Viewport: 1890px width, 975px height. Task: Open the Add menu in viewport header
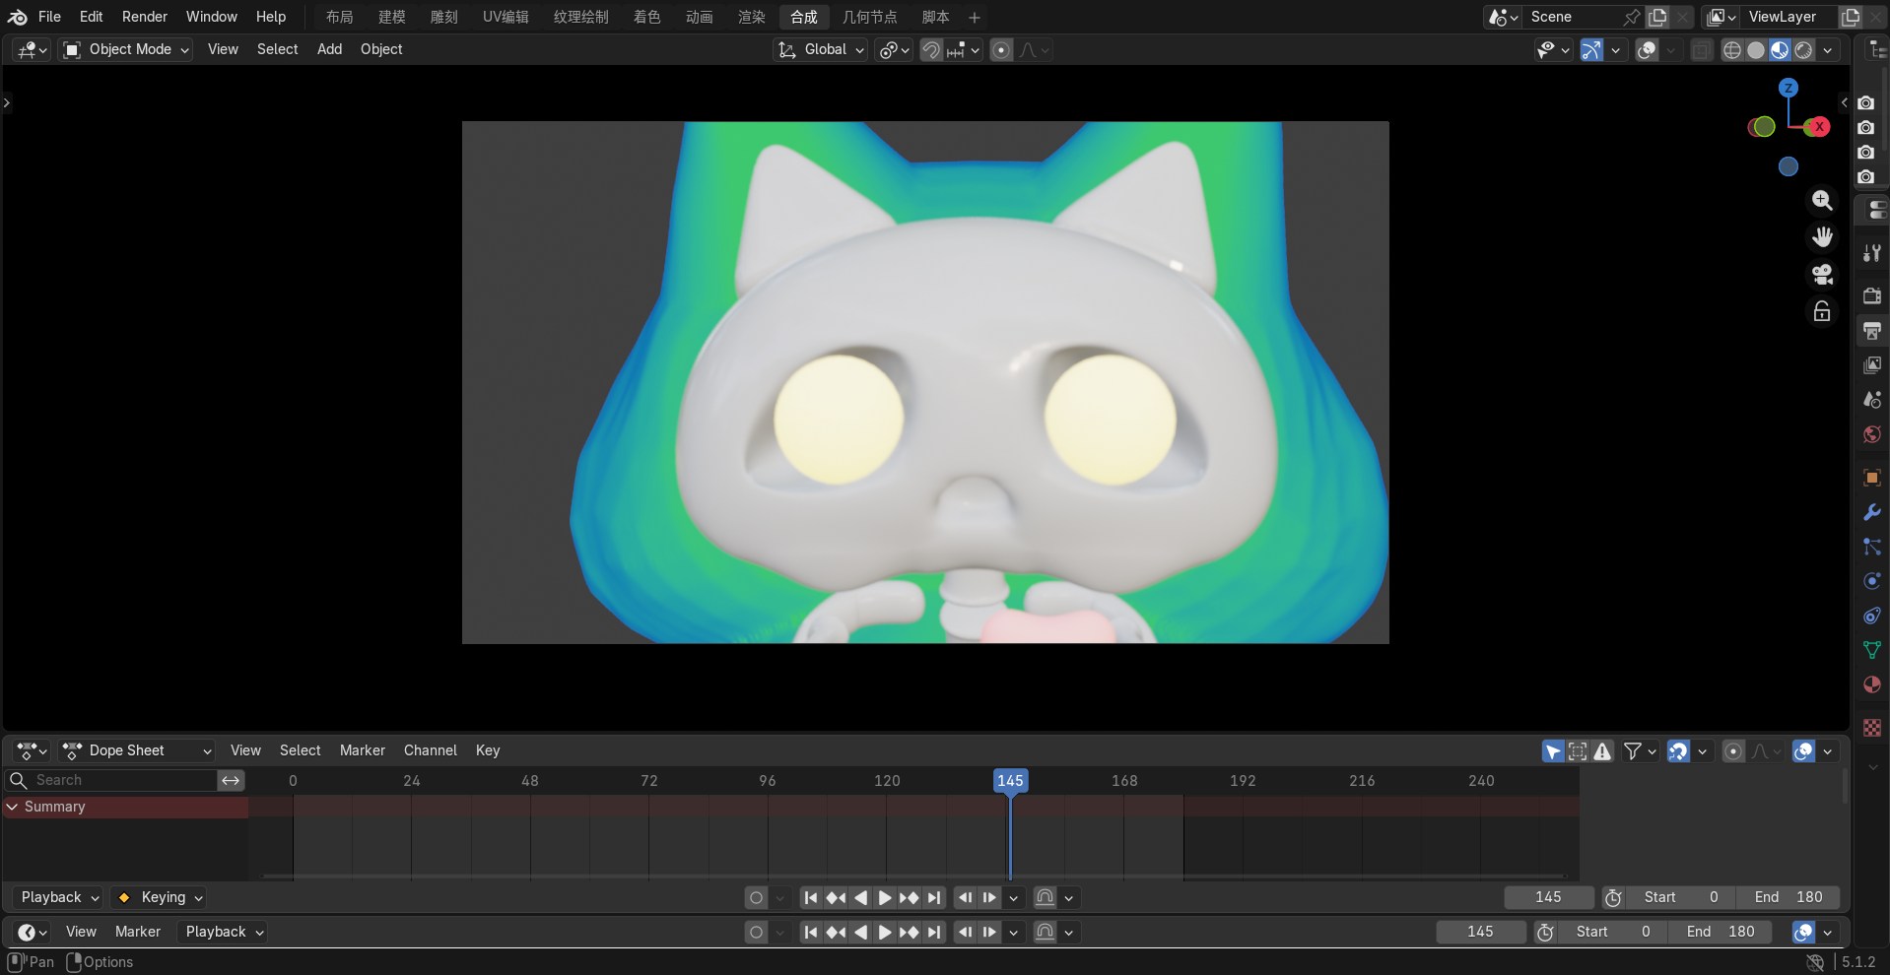[x=329, y=49]
